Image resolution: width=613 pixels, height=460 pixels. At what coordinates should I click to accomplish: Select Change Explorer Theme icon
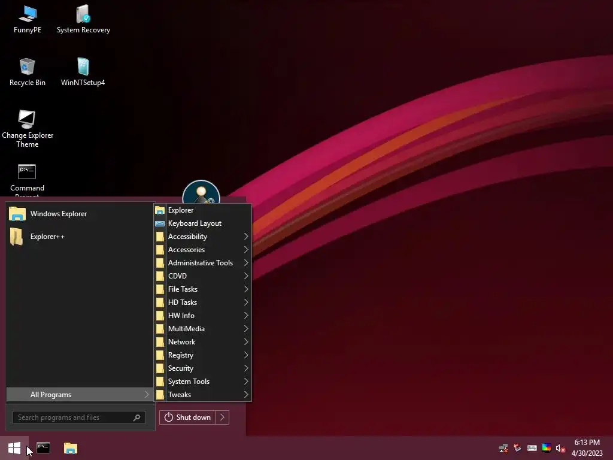pos(28,129)
